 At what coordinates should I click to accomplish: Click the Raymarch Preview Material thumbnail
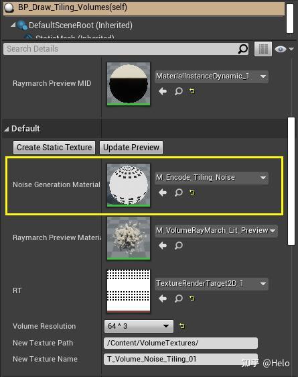(129, 238)
